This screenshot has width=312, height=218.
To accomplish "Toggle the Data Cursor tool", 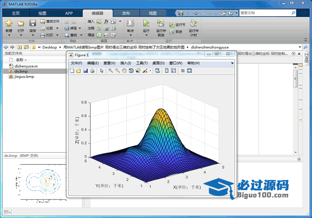I will pyautogui.click(x=138, y=71).
